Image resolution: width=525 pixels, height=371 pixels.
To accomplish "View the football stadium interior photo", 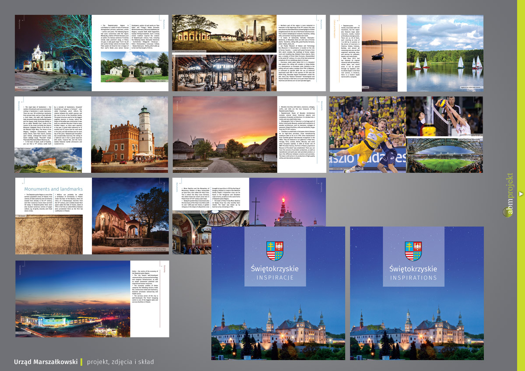I will 444,155.
